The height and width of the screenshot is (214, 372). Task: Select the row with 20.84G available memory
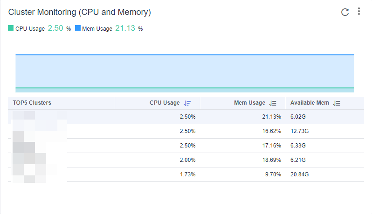(x=186, y=174)
